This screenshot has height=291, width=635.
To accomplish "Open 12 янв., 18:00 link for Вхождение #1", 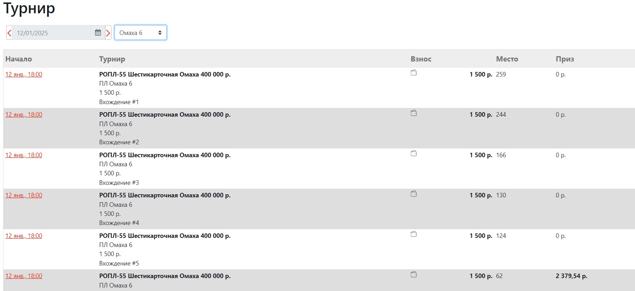I will [x=24, y=74].
